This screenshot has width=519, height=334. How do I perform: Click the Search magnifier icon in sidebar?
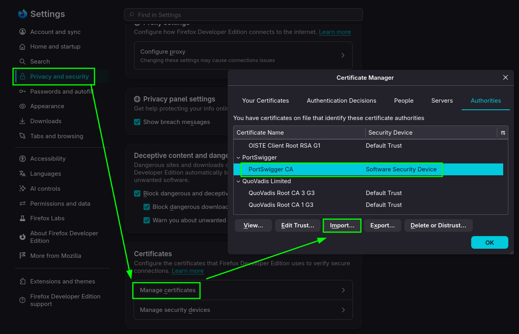(x=23, y=62)
